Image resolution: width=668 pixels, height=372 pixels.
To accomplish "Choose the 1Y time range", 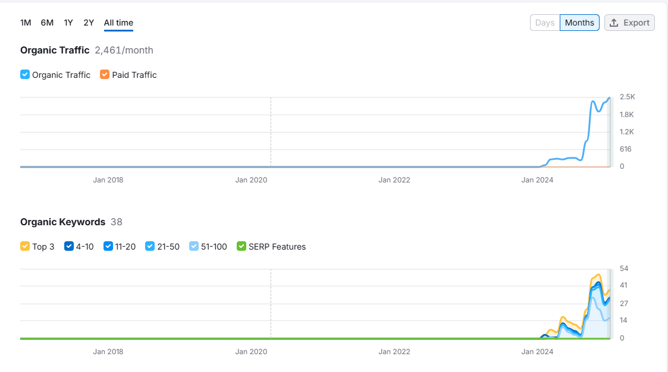I will pos(68,23).
